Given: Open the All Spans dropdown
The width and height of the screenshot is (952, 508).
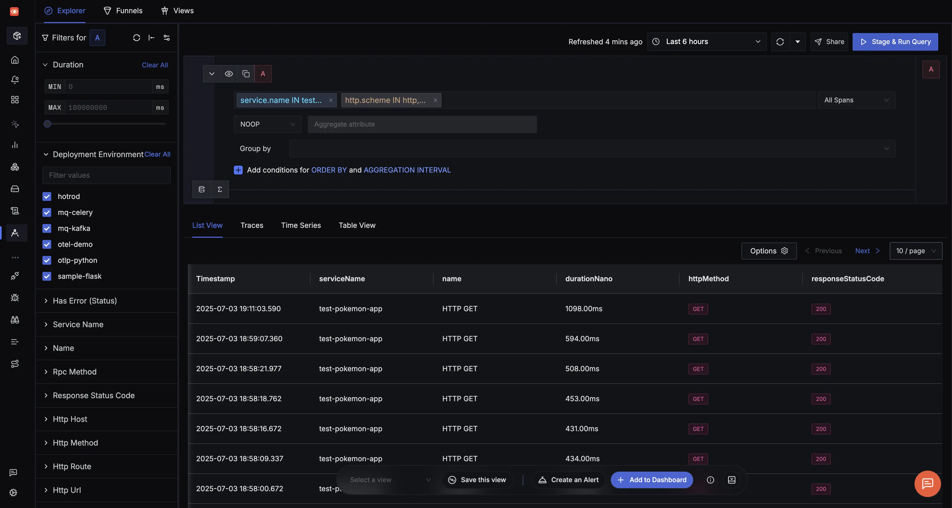Looking at the screenshot, I should pyautogui.click(x=856, y=100).
